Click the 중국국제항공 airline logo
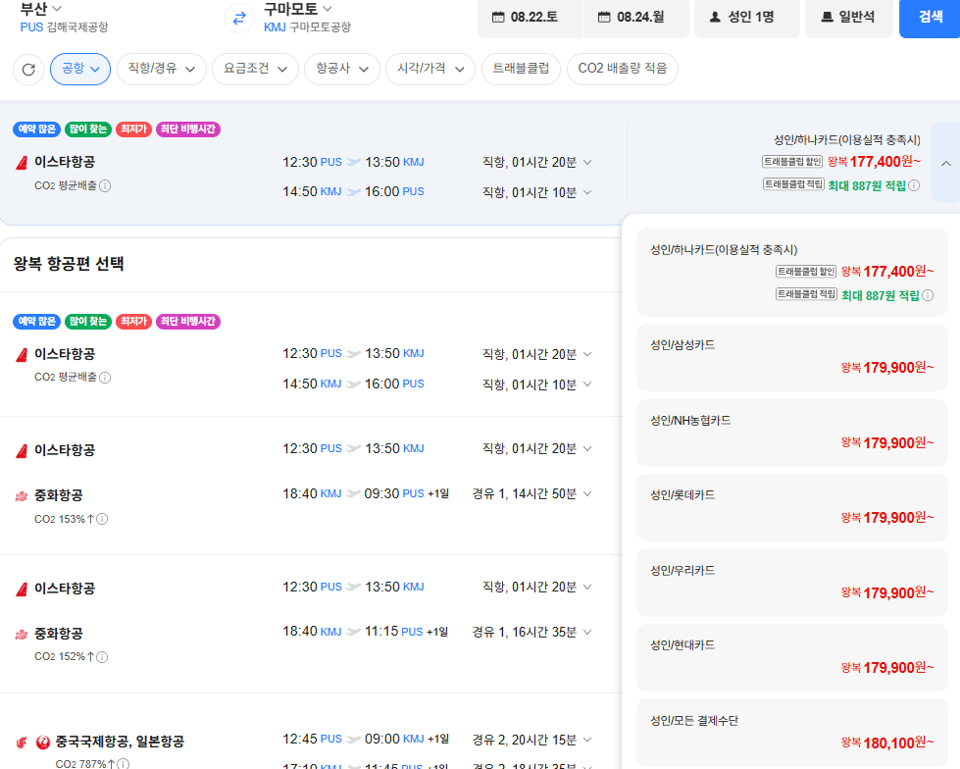The height and width of the screenshot is (769, 960). pos(22,743)
